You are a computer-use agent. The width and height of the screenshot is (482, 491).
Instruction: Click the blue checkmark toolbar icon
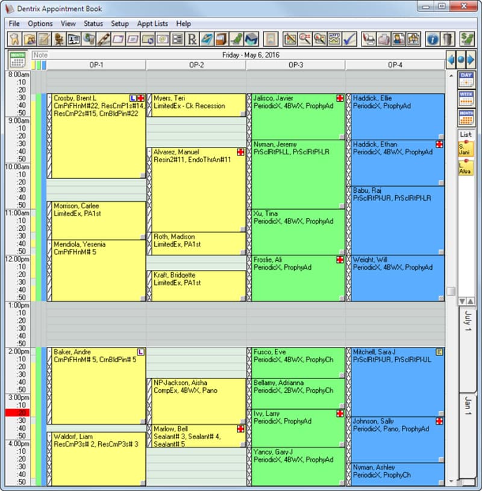[349, 39]
